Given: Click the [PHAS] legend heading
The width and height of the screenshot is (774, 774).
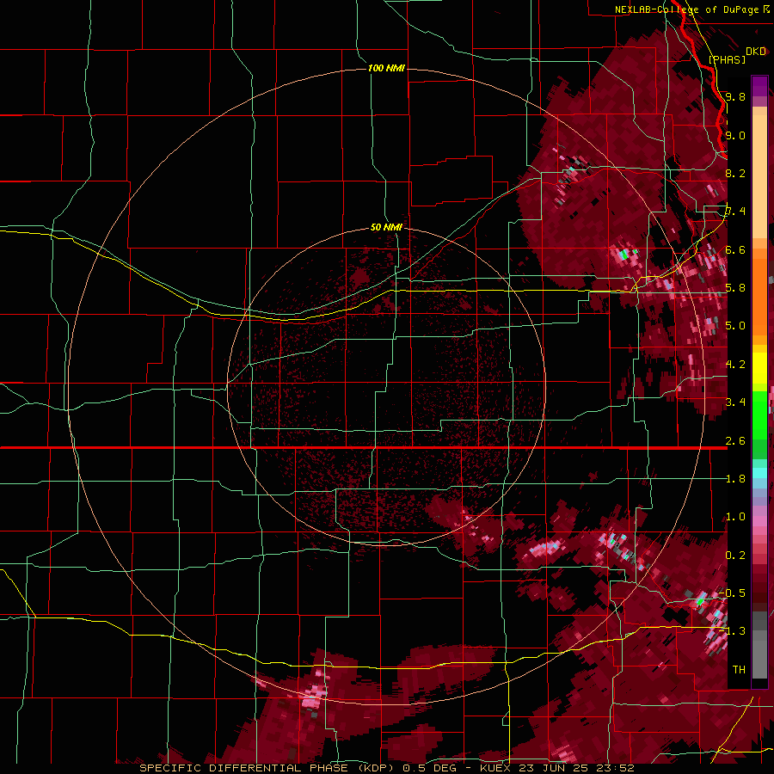Looking at the screenshot, I should pyautogui.click(x=727, y=59).
